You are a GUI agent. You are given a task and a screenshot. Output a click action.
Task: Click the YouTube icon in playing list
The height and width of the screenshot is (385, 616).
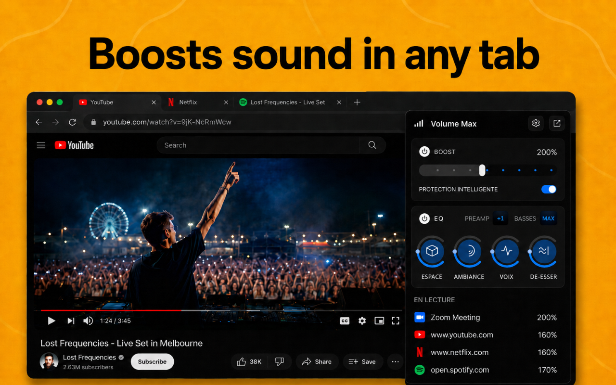[420, 335]
